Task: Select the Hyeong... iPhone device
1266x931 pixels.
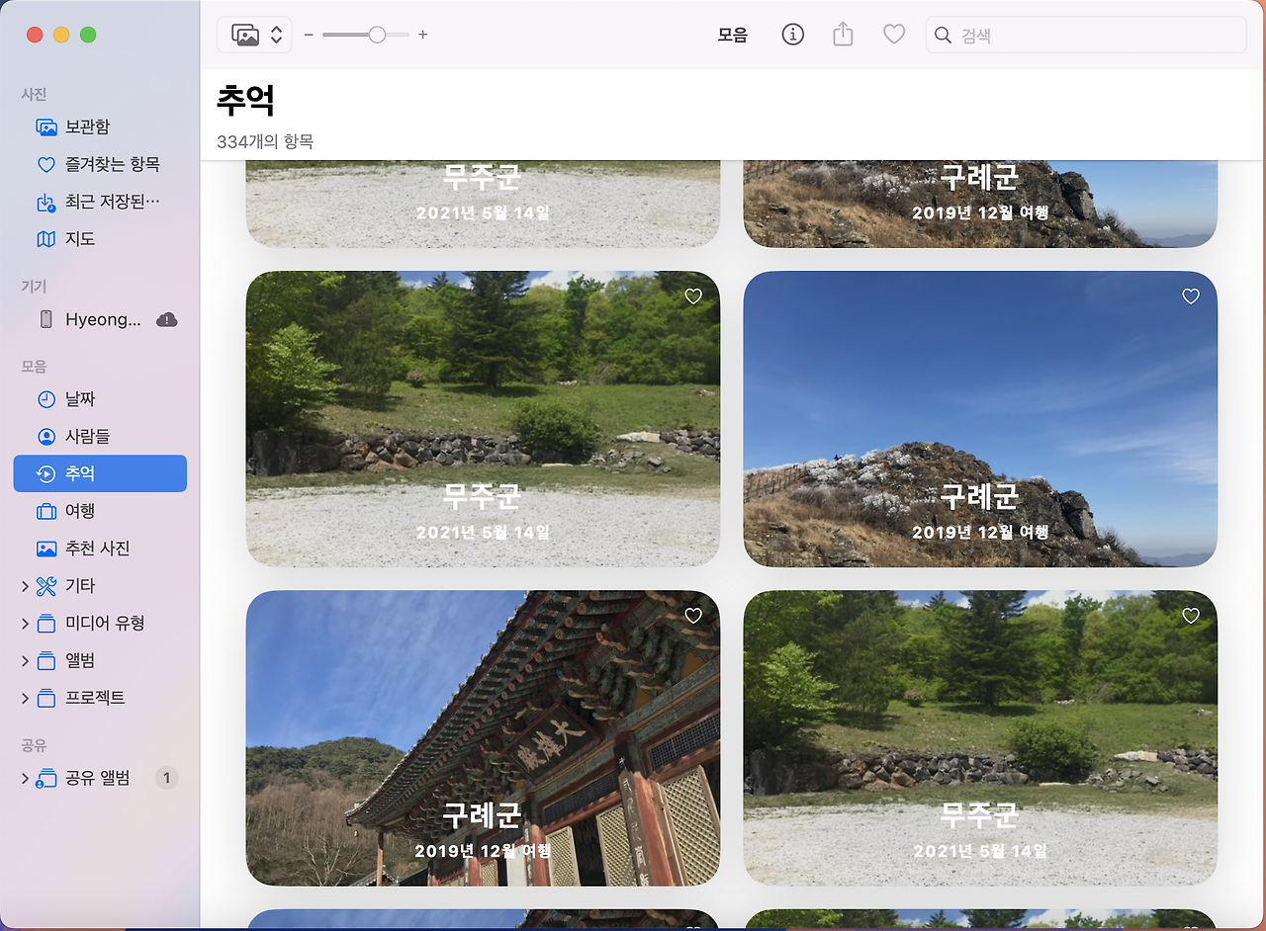Action: [100, 319]
